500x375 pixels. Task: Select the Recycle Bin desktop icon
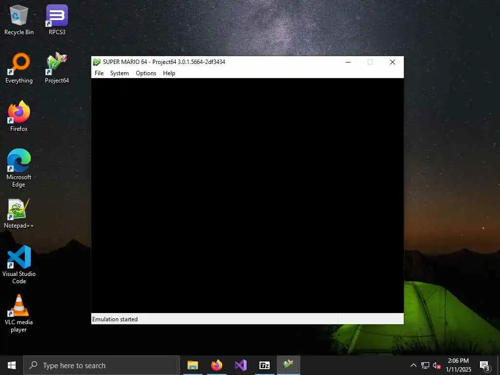click(x=19, y=20)
